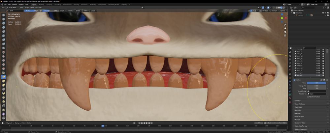330x133 pixels.
Task: Open the Remesh dropdown
Action: [275, 11]
